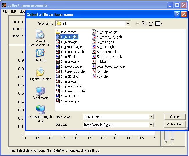Image resolution: width=189 pixels, height=156 pixels.
Task: Click the icon of 4-_mono.ghk
Action: pos(58,101)
